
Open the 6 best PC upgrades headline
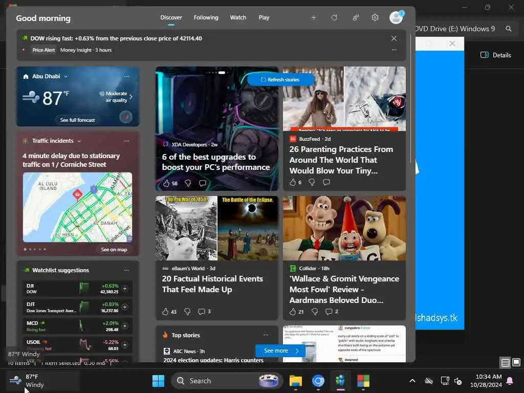pos(216,162)
